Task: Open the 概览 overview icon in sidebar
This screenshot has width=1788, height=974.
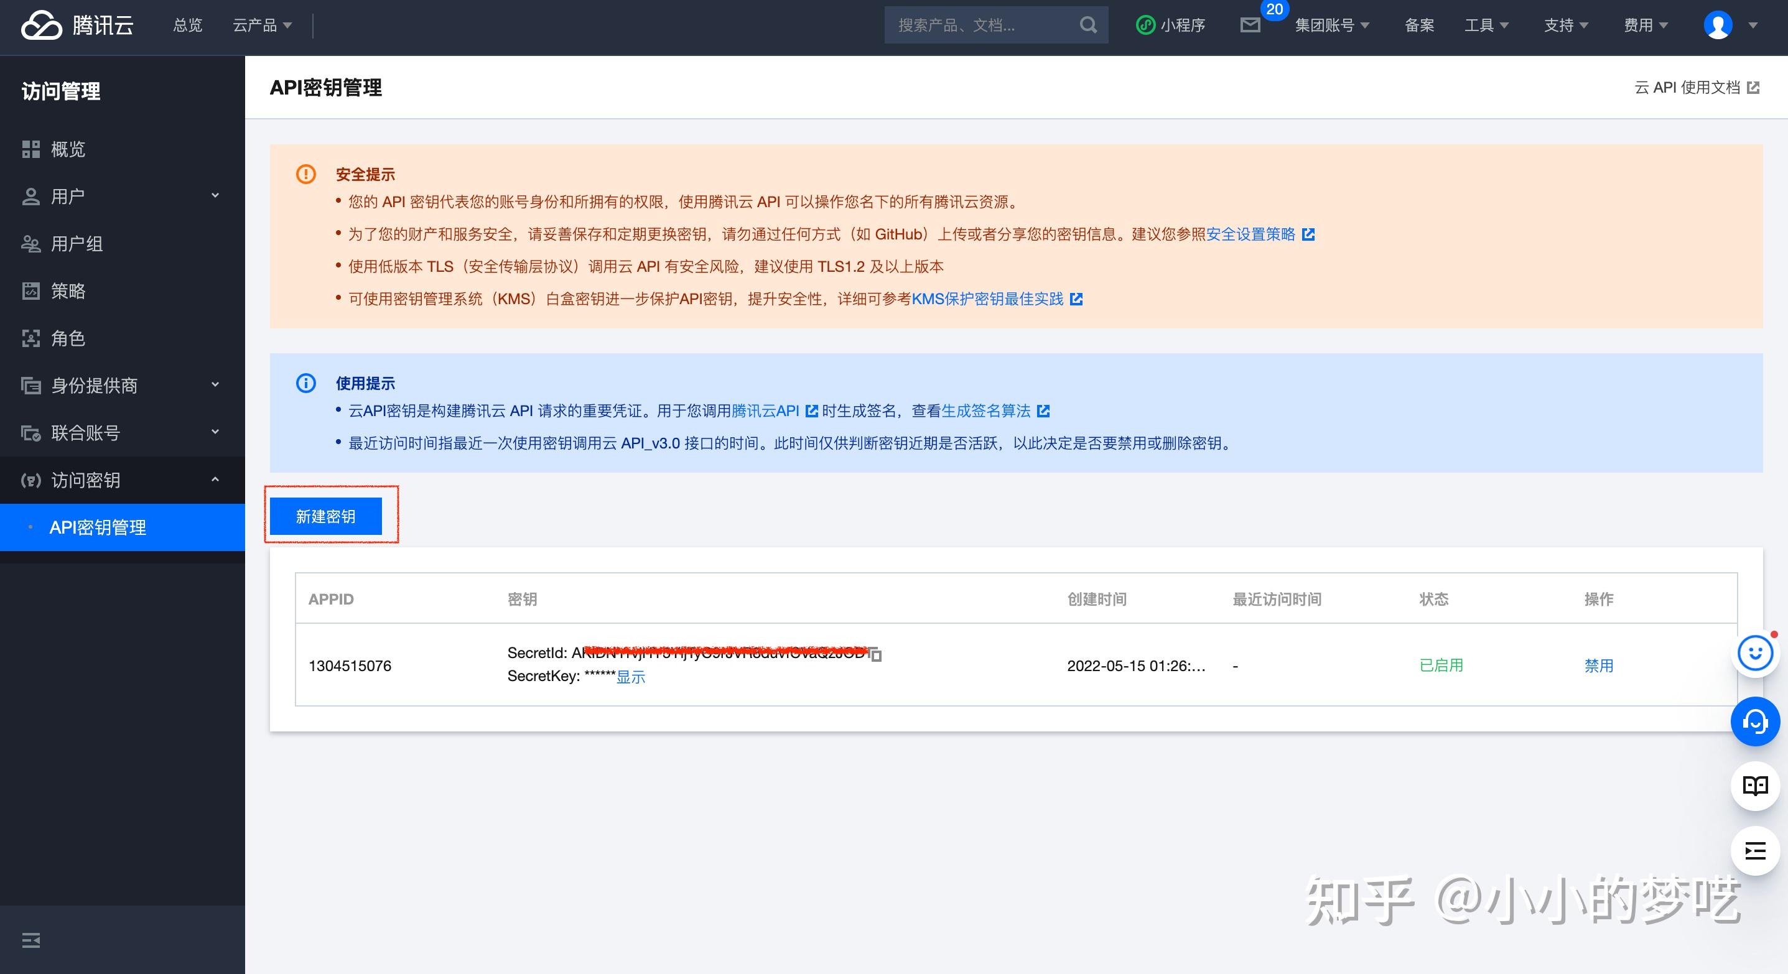Action: [32, 149]
